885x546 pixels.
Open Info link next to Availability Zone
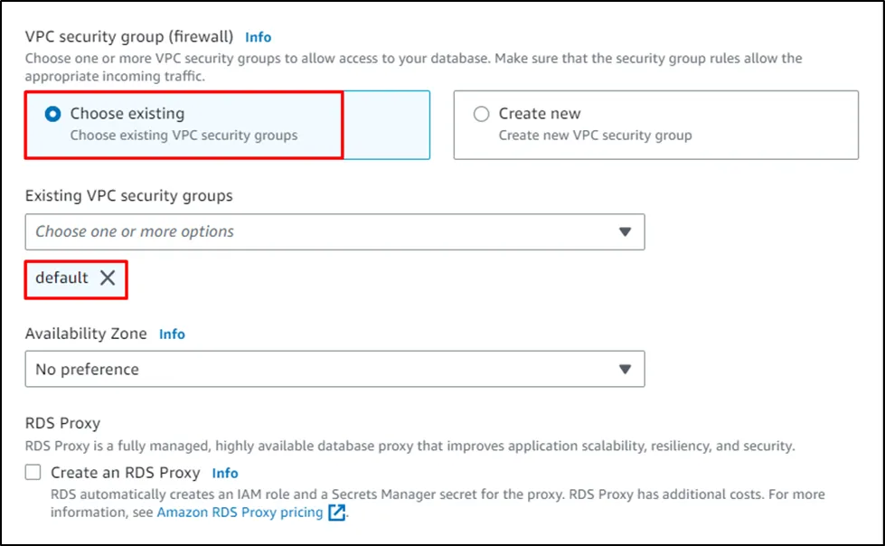coord(172,334)
